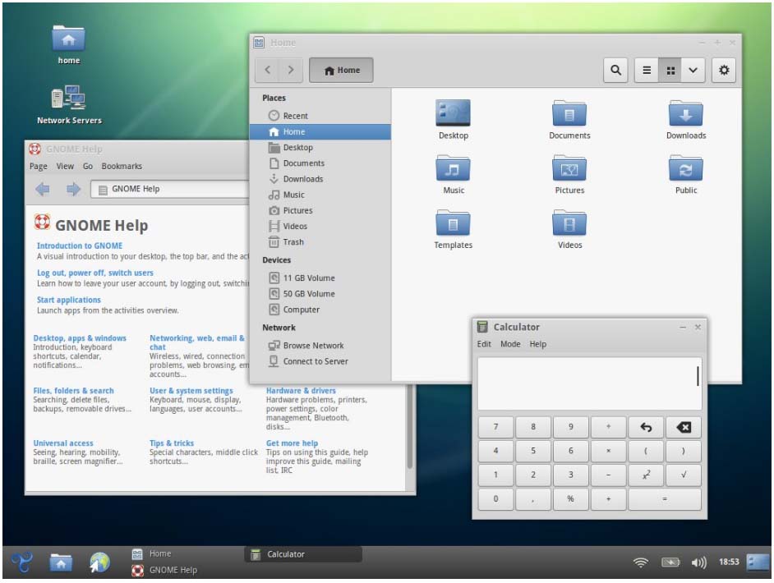Open Start applications help link
The image size is (774, 583).
click(x=69, y=300)
